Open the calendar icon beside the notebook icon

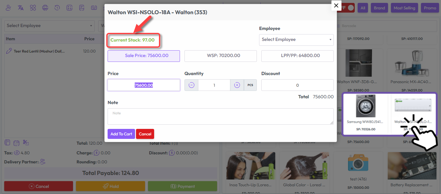pyautogui.click(x=16, y=142)
